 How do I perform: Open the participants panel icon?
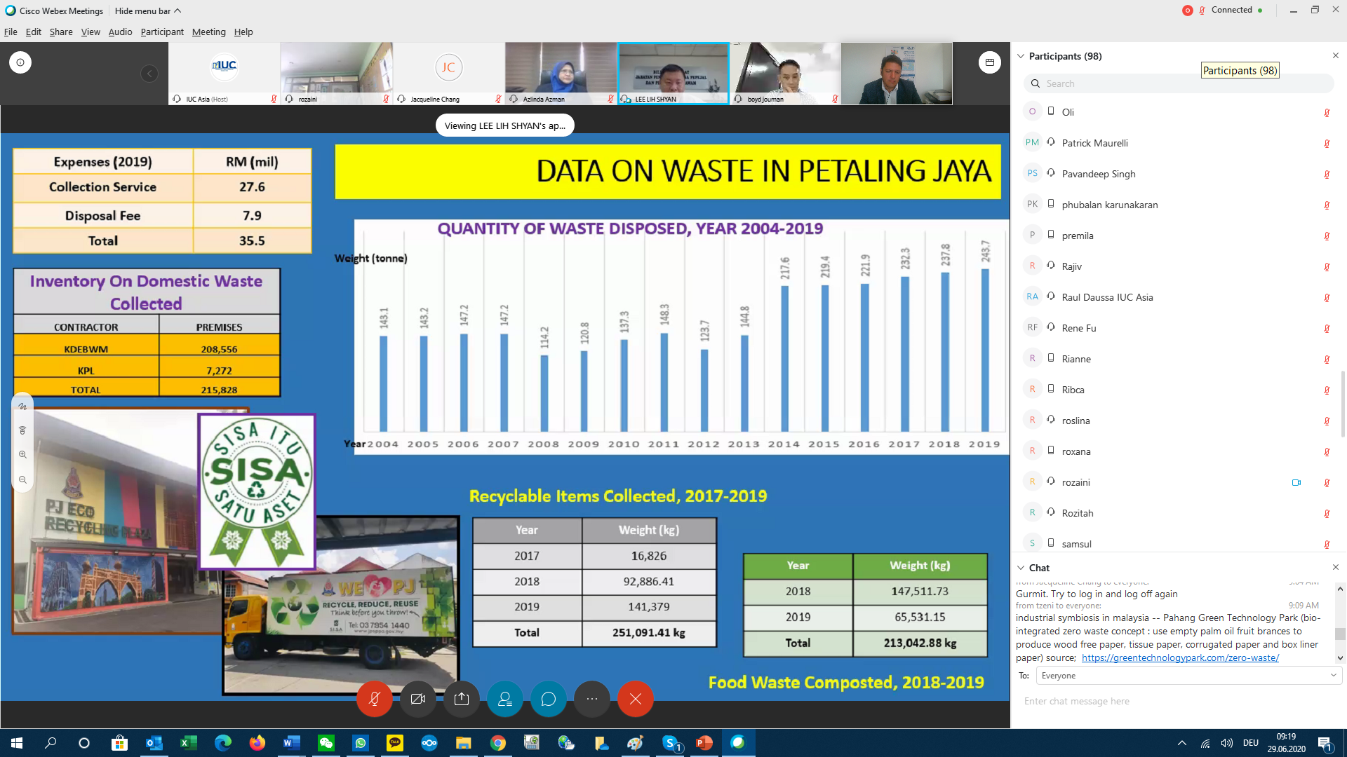505,698
